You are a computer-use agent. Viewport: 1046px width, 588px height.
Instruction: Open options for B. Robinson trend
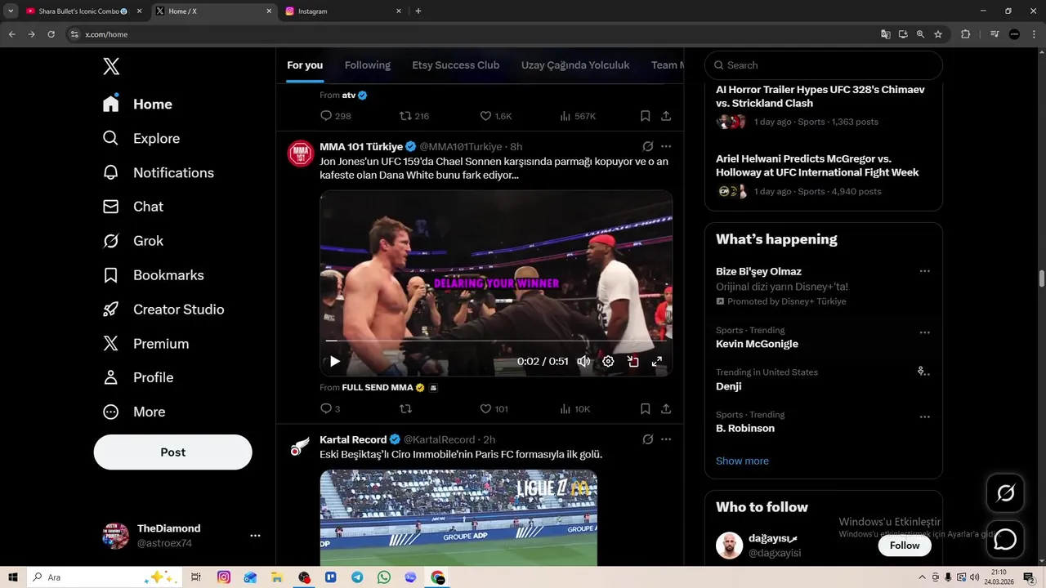[924, 416]
